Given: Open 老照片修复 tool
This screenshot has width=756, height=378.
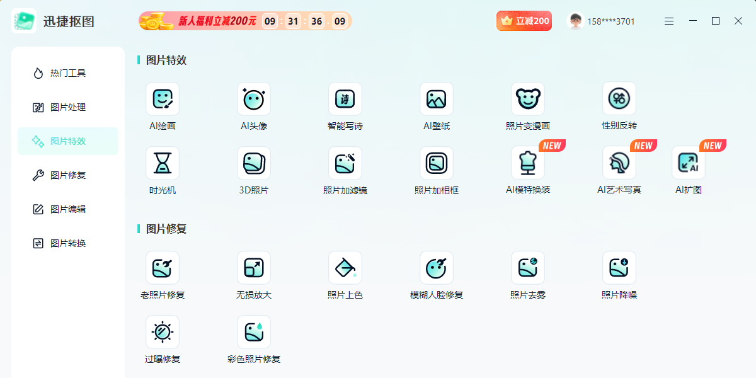Looking at the screenshot, I should point(163,268).
